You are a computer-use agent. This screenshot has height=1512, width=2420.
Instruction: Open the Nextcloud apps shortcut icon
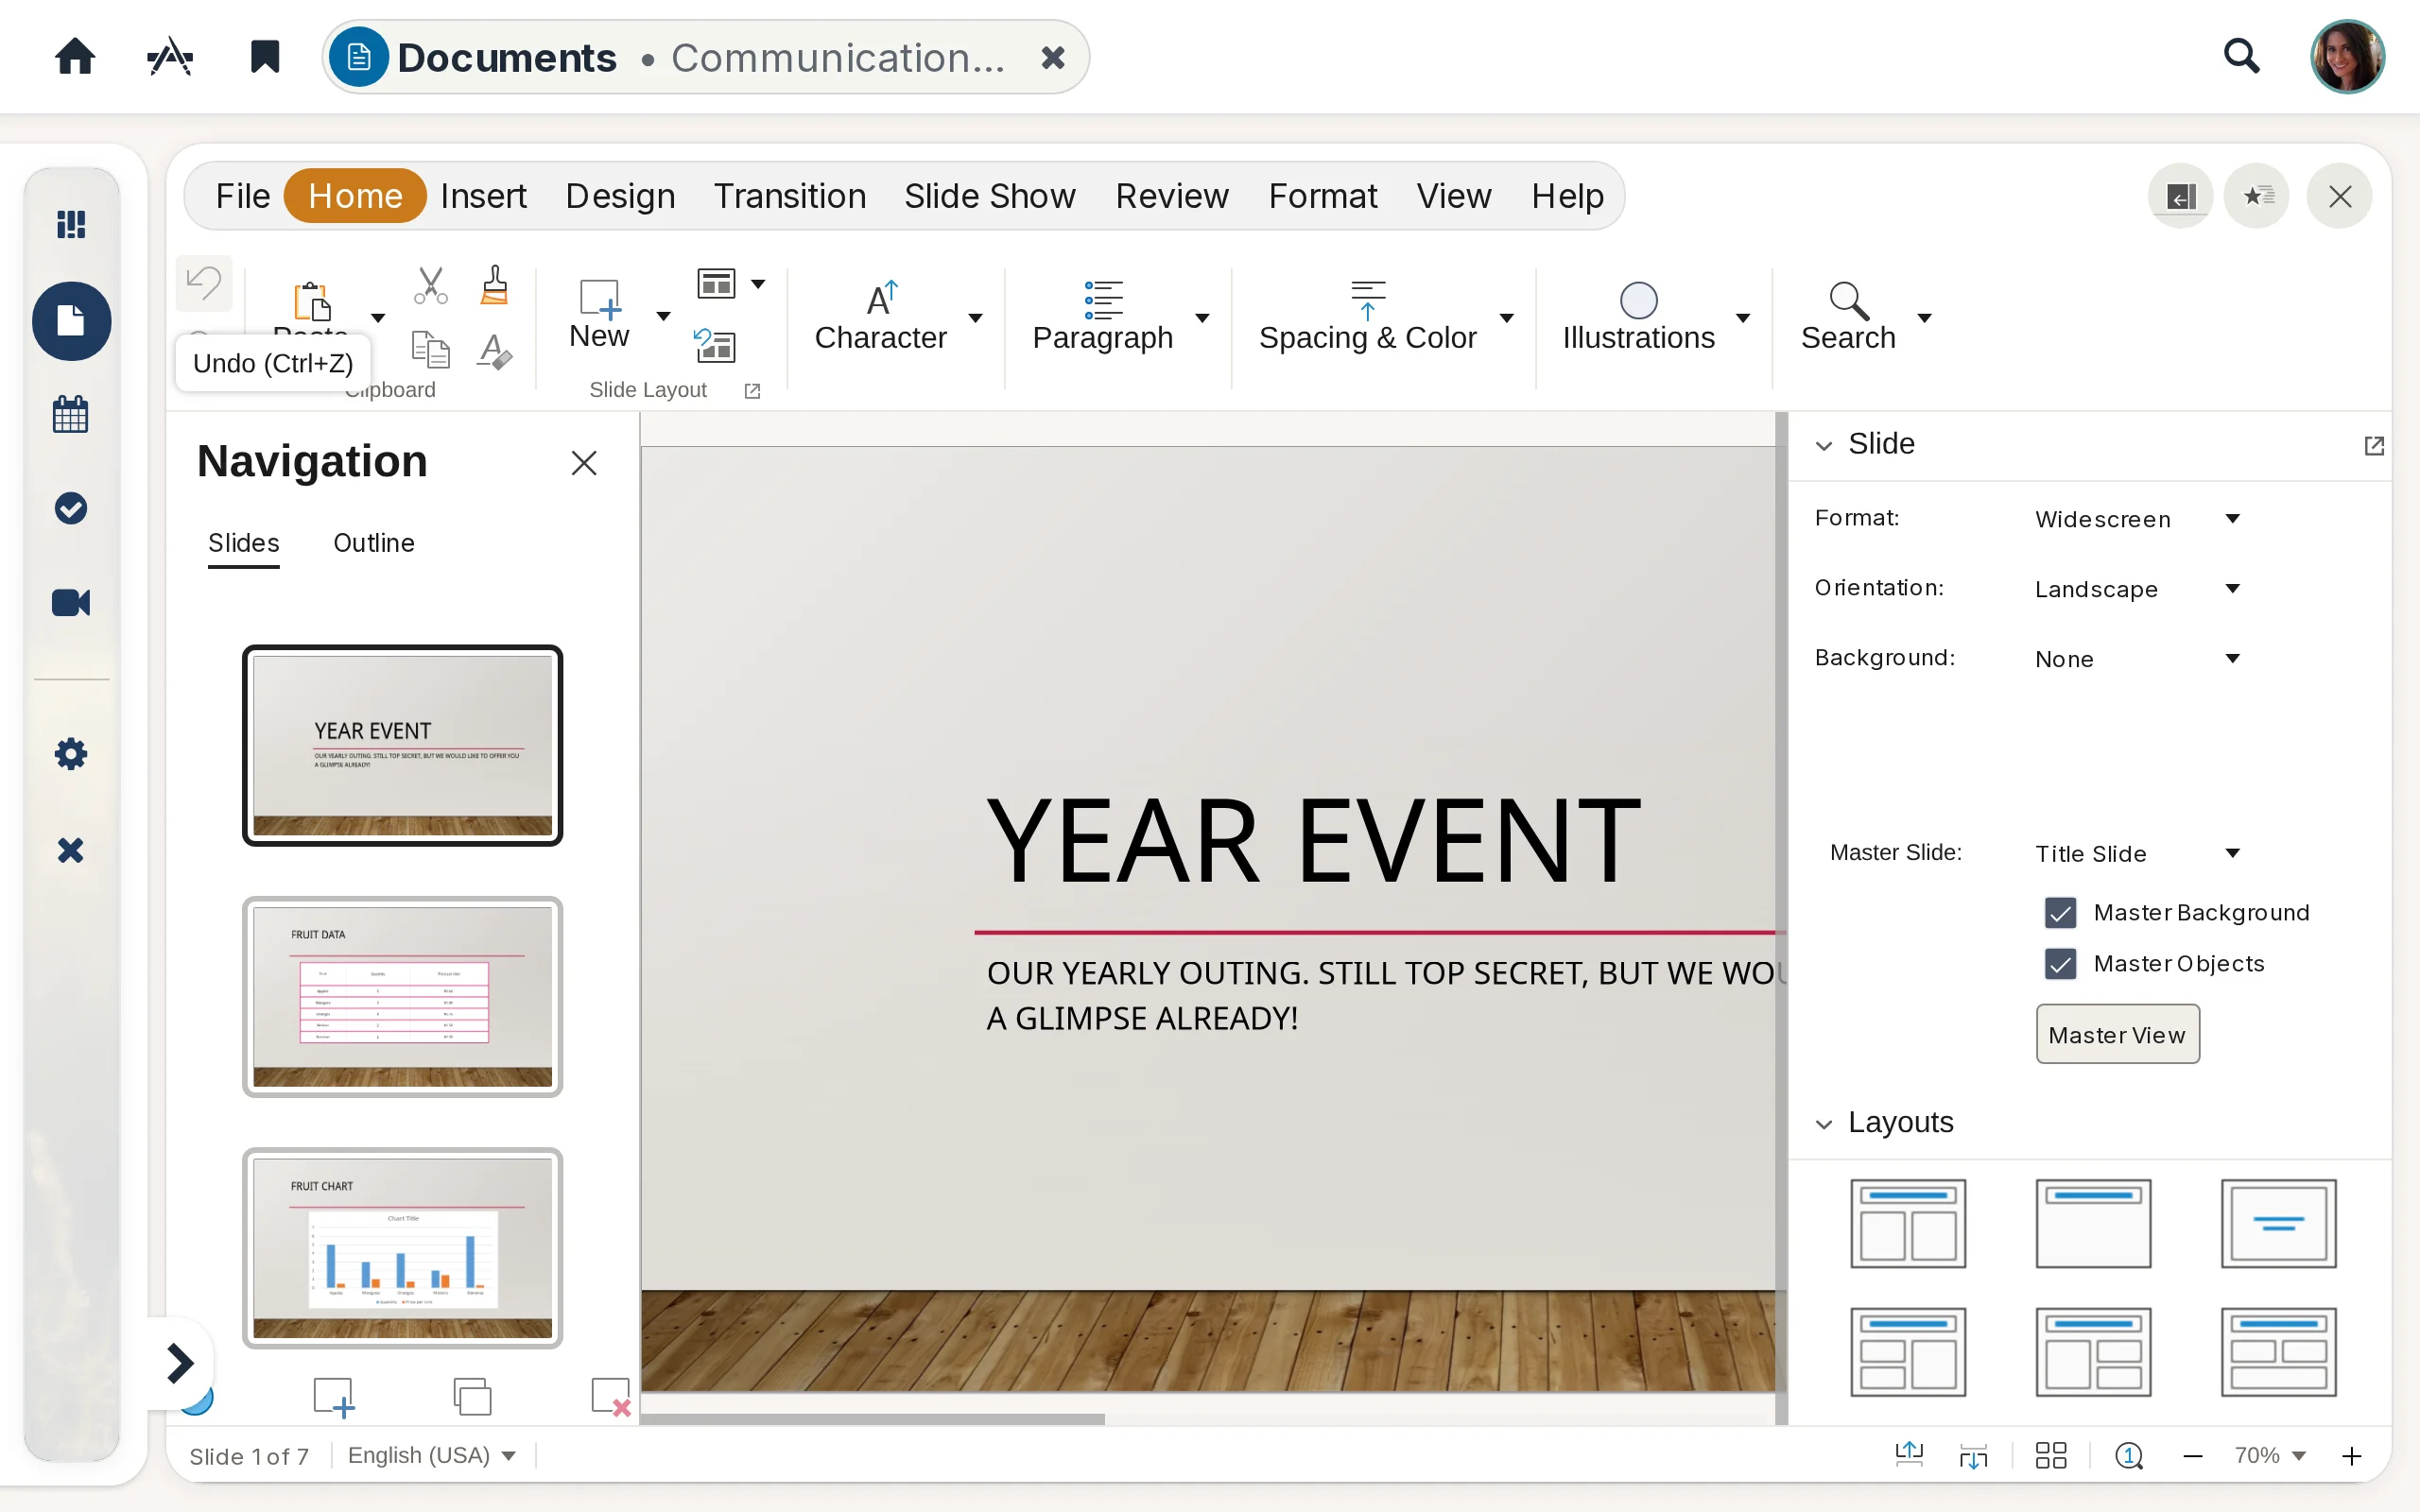click(170, 57)
